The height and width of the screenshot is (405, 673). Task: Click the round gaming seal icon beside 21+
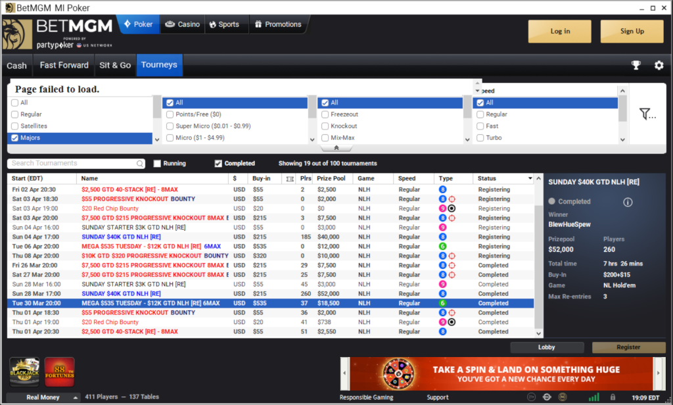547,397
